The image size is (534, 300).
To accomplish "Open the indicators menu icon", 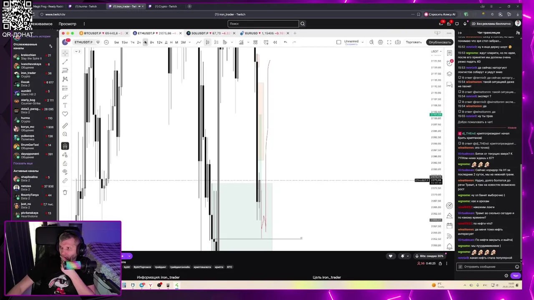I will point(241,42).
